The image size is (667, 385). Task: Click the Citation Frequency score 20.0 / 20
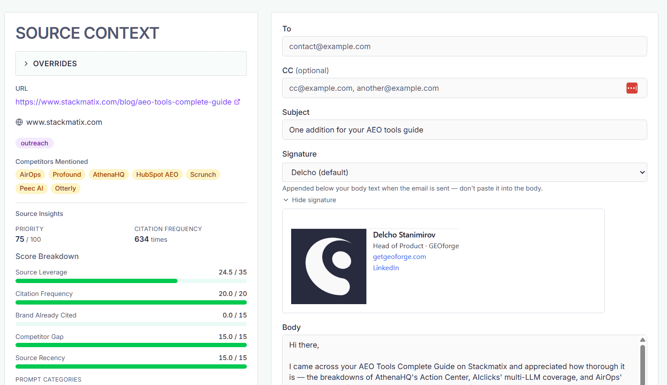233,294
